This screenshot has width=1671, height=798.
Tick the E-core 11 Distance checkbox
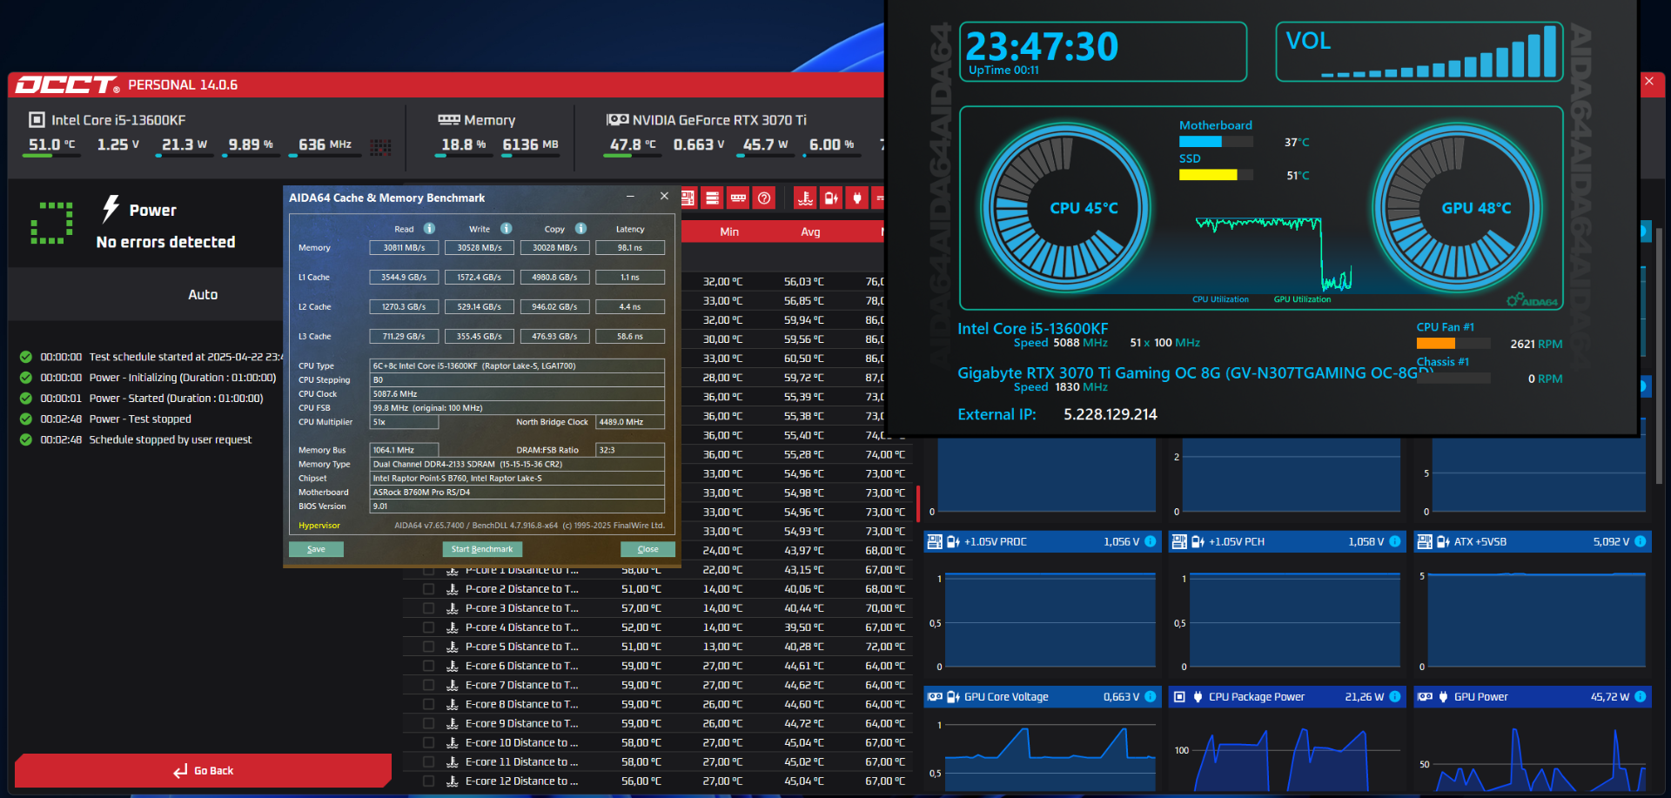point(428,761)
